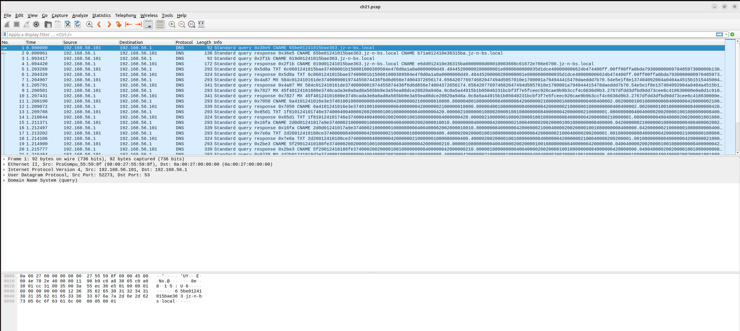Open the Capture menu

click(60, 15)
